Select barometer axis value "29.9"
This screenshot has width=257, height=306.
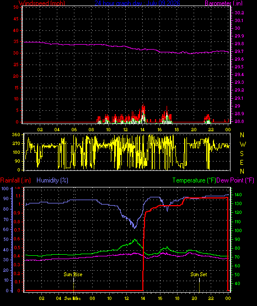pos(239,36)
